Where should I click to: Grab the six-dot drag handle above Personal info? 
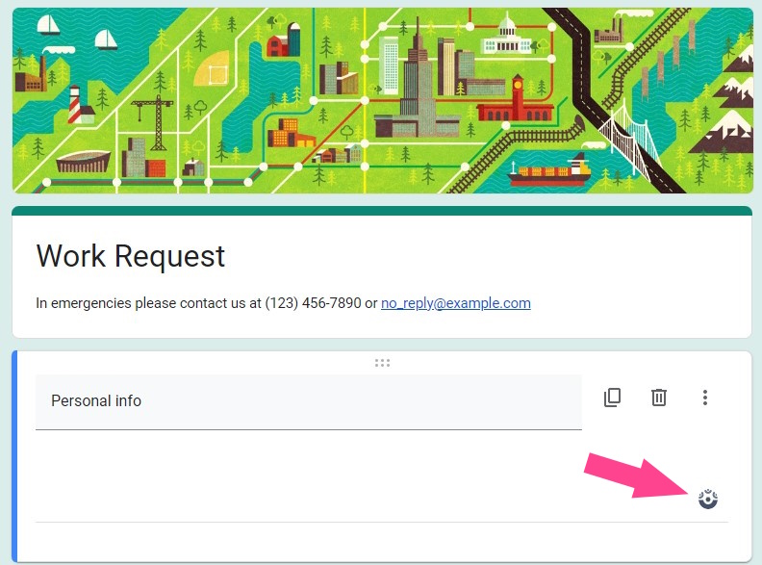(382, 363)
